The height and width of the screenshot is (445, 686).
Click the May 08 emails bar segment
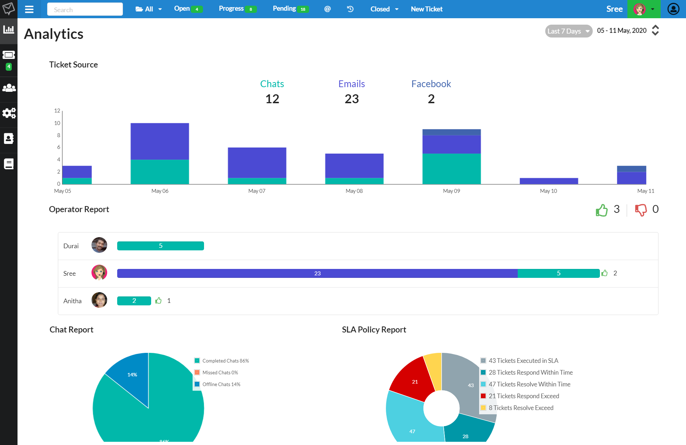pyautogui.click(x=354, y=166)
